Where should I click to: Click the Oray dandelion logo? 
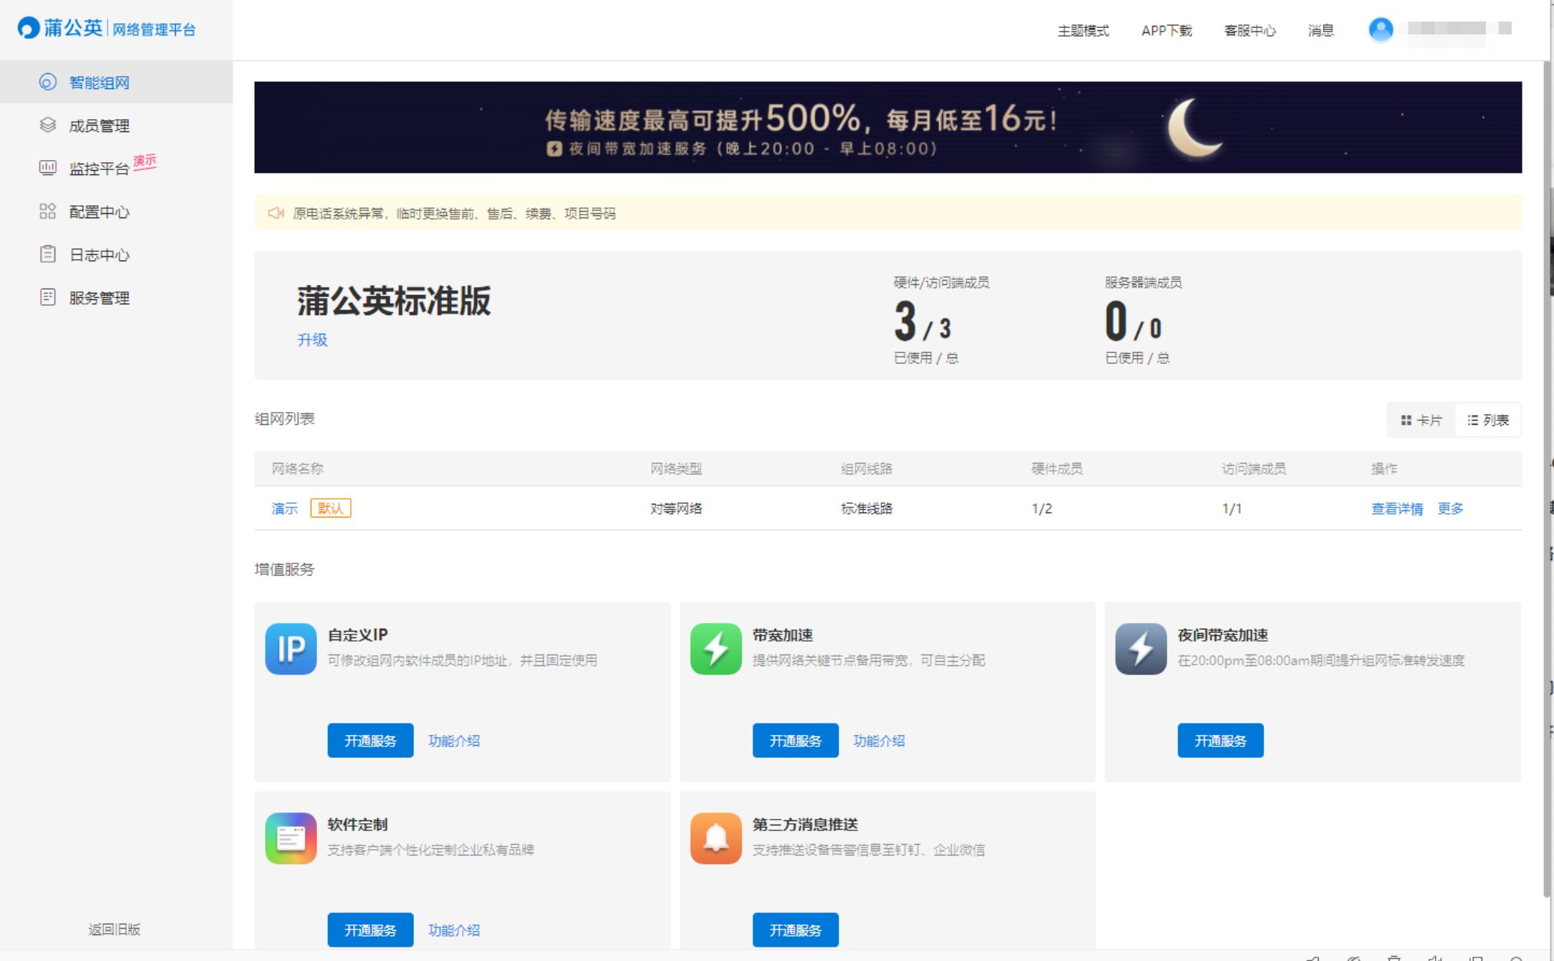point(29,28)
